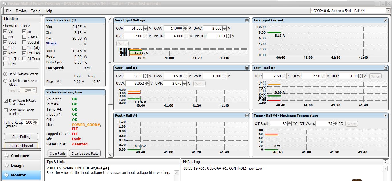The width and height of the screenshot is (392, 181).
Task: Adjust the Vin OVW stepper arrows
Action: tap(185, 29)
